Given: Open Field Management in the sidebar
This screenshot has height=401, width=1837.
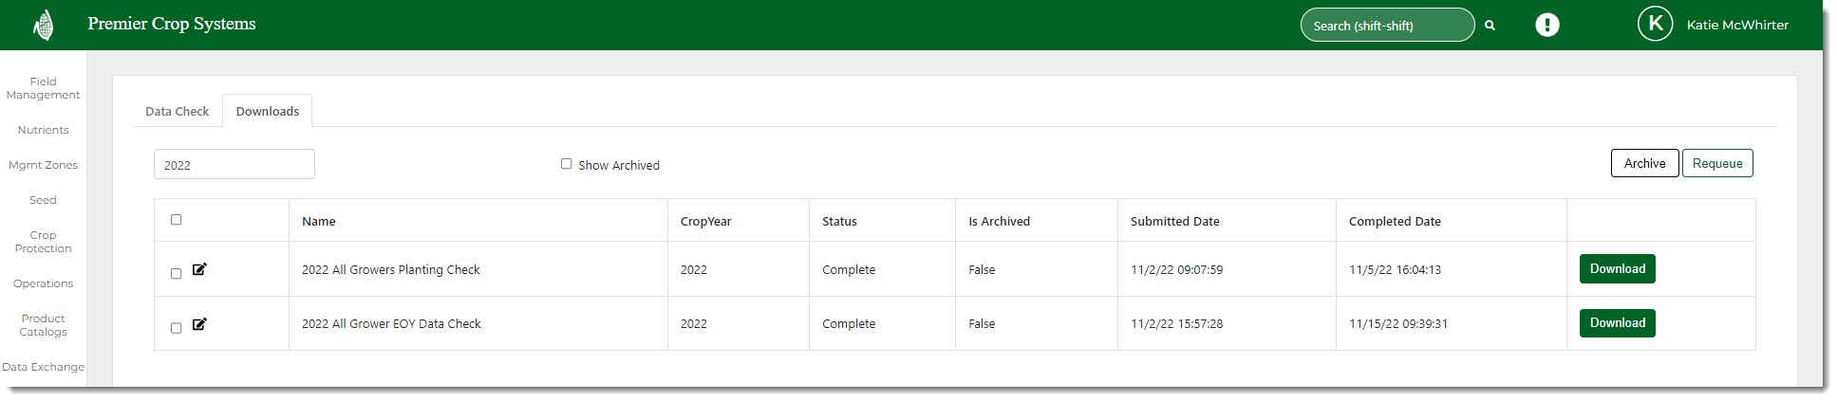Looking at the screenshot, I should pos(43,88).
